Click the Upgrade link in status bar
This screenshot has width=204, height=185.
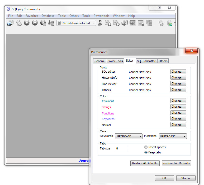coord(83,161)
